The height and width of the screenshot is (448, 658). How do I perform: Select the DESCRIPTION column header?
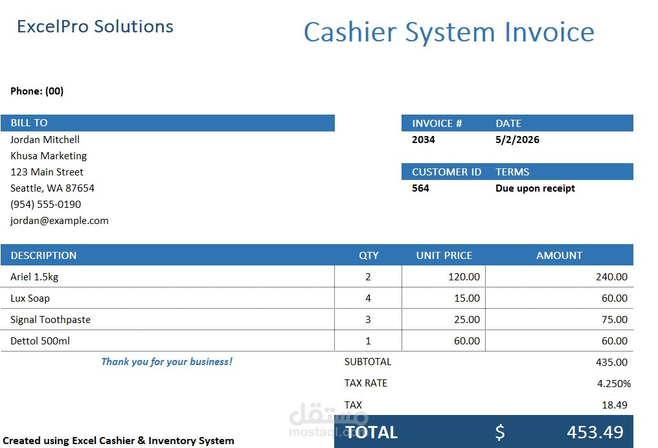click(x=43, y=256)
